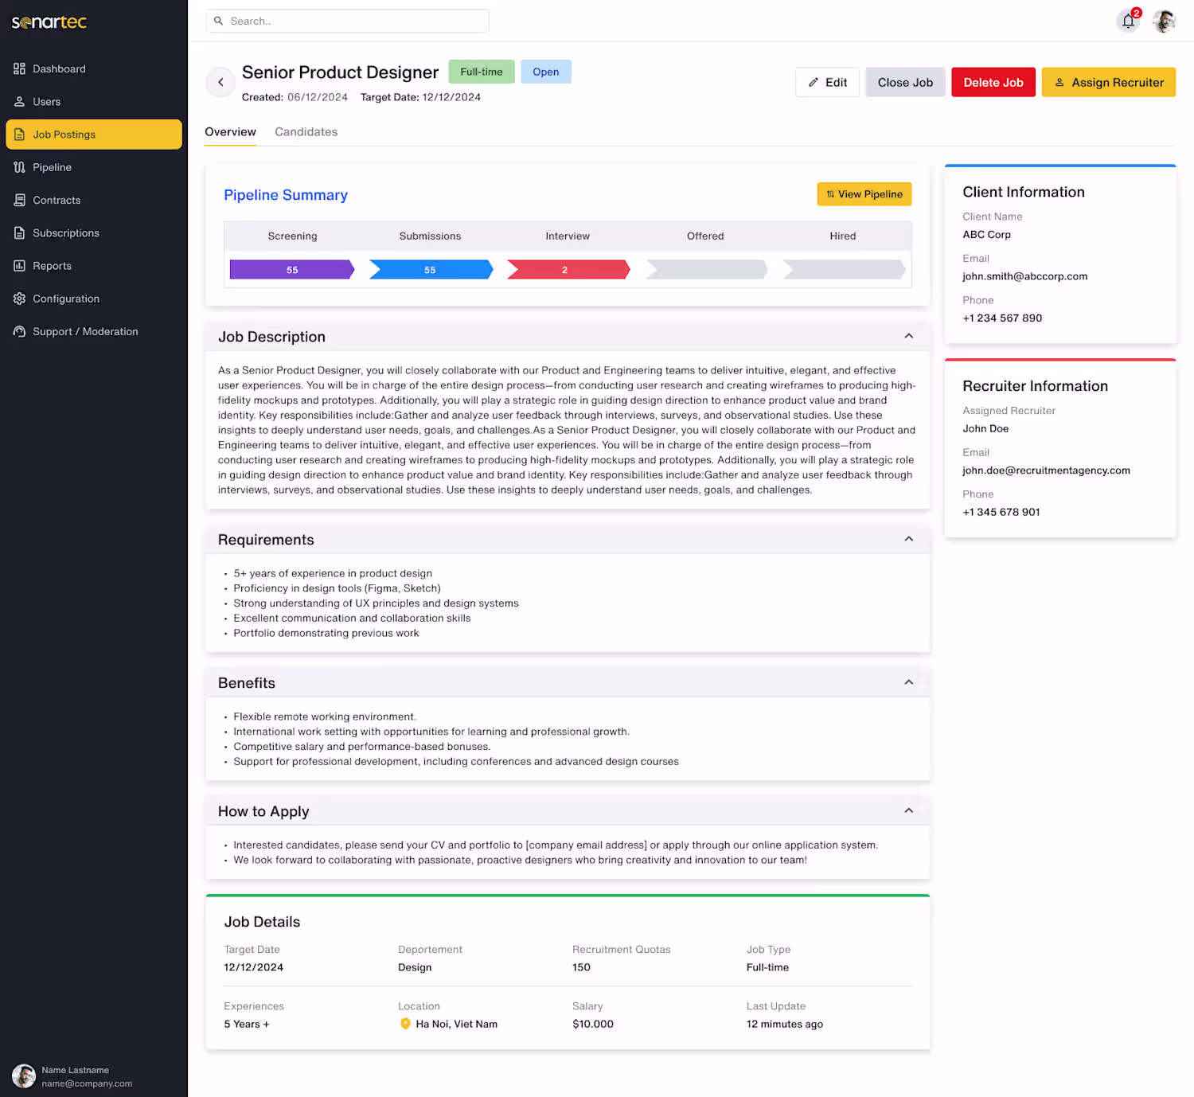Image resolution: width=1194 pixels, height=1097 pixels.
Task: Click the client phone +1 234 567 890
Action: tap(1002, 318)
